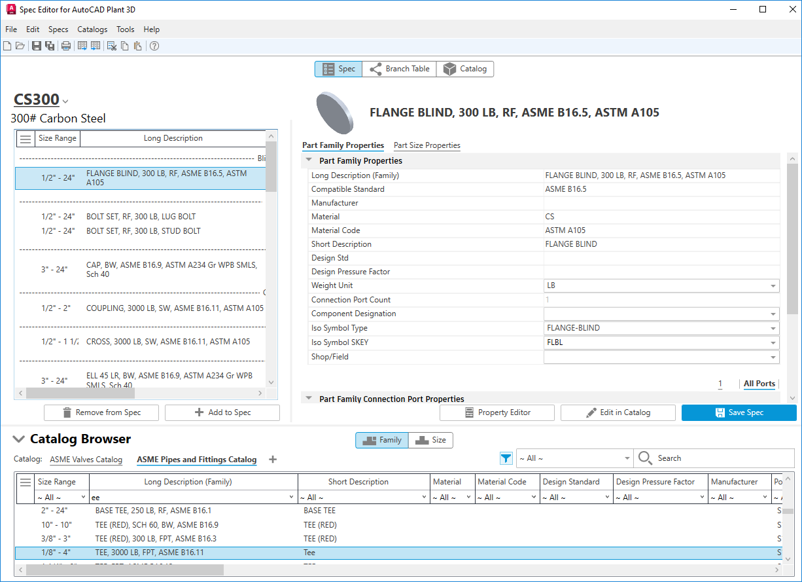The width and height of the screenshot is (802, 582).
Task: Select the Part Family Properties tab
Action: pos(343,145)
